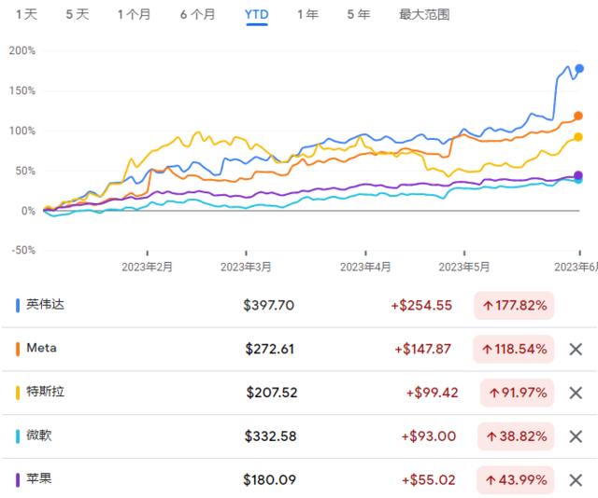Show the 5年 time range

[x=359, y=15]
